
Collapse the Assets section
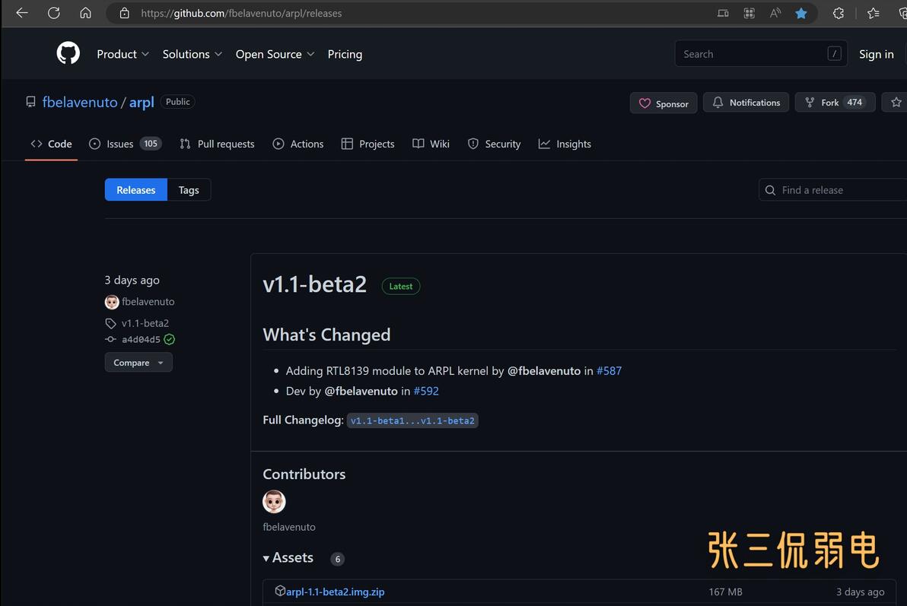(288, 557)
